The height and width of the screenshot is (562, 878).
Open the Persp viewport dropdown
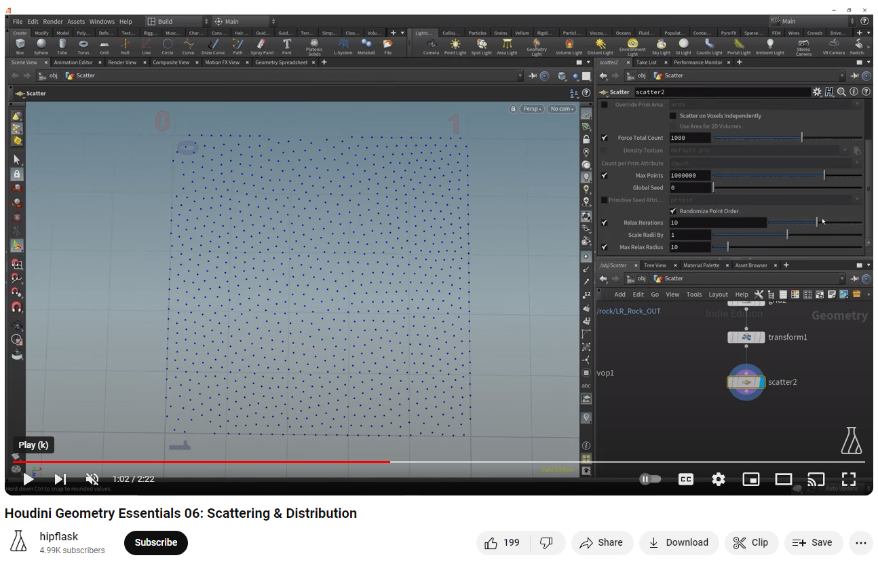[533, 109]
